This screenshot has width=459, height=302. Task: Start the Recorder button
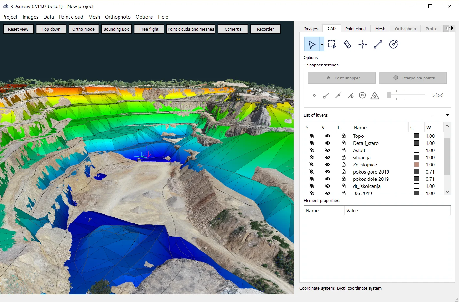coord(265,29)
